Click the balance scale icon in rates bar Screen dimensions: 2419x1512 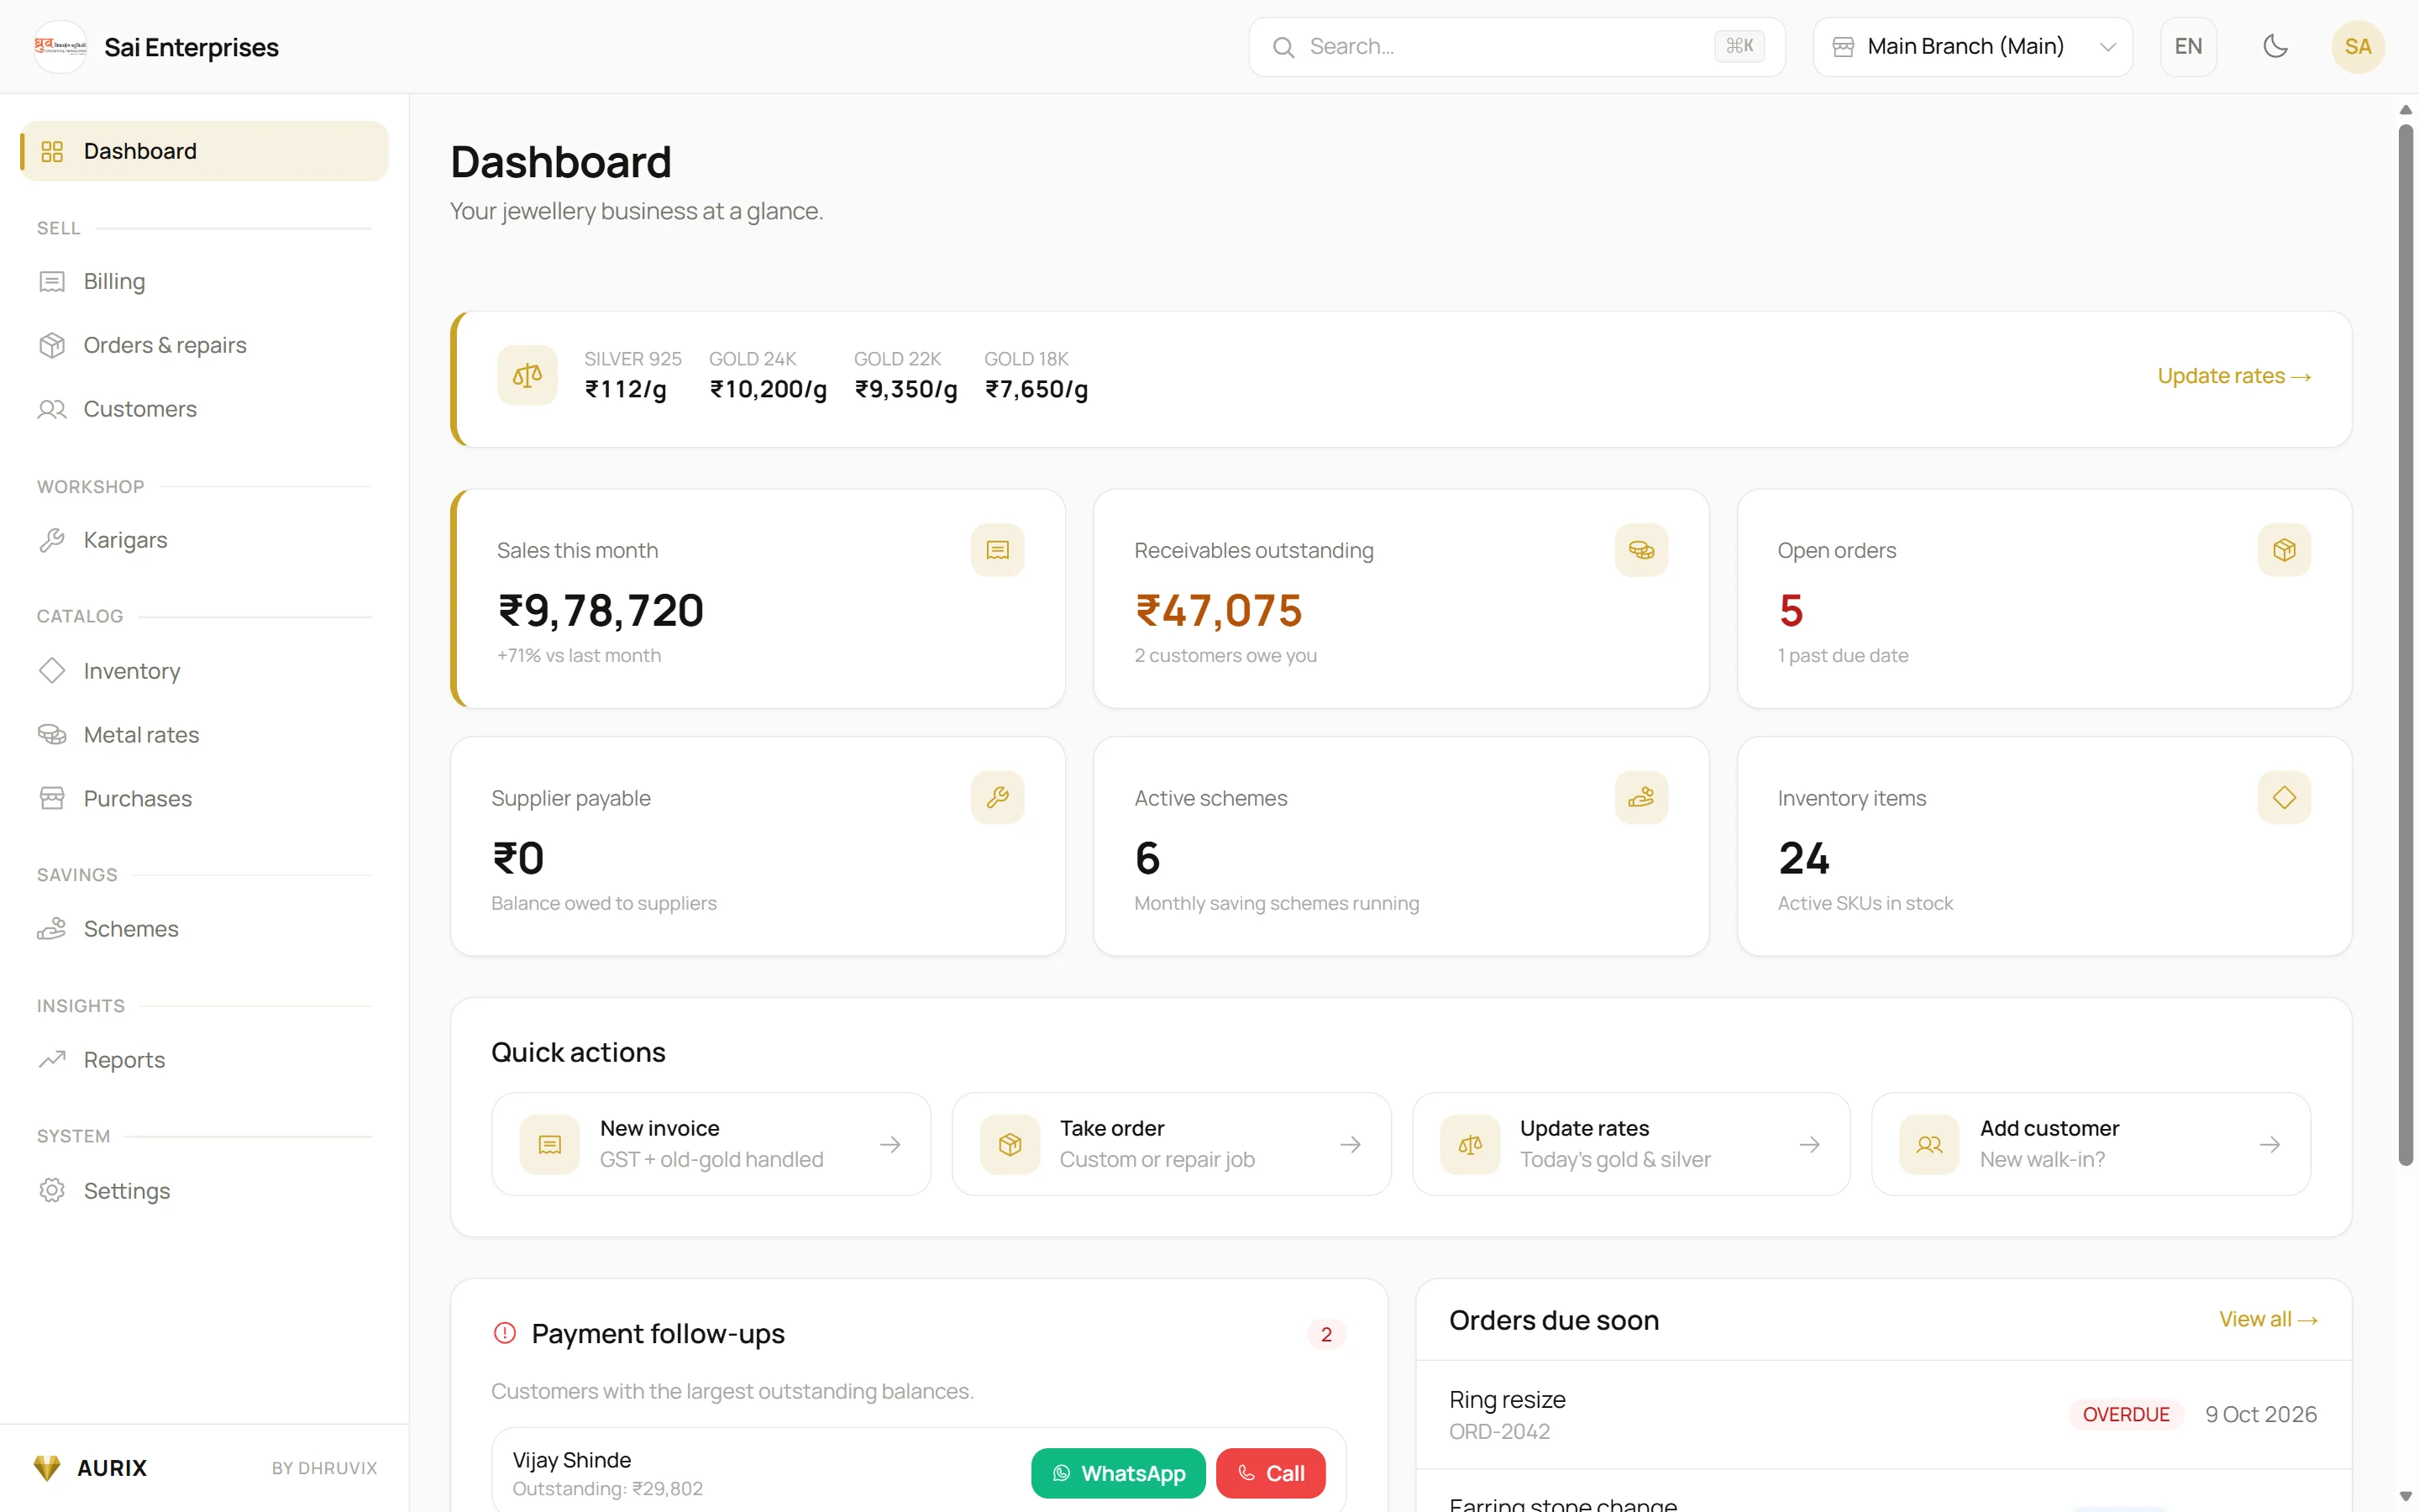tap(527, 376)
